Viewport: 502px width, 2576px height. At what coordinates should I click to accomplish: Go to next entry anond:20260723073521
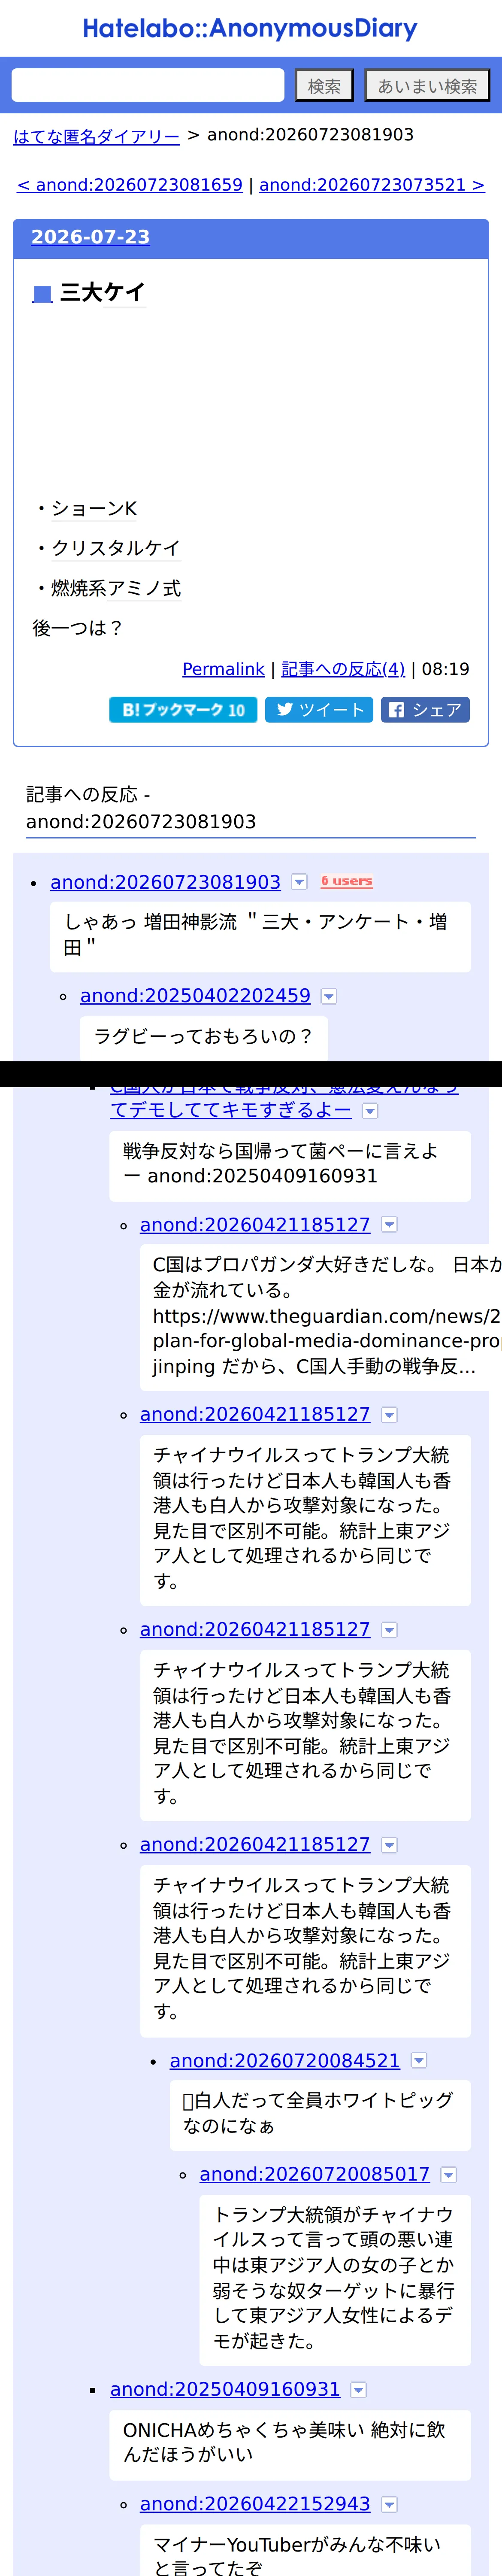tap(372, 185)
